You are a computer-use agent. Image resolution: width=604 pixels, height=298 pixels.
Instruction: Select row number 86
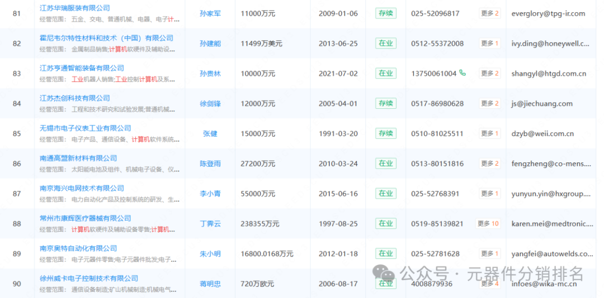click(x=17, y=164)
